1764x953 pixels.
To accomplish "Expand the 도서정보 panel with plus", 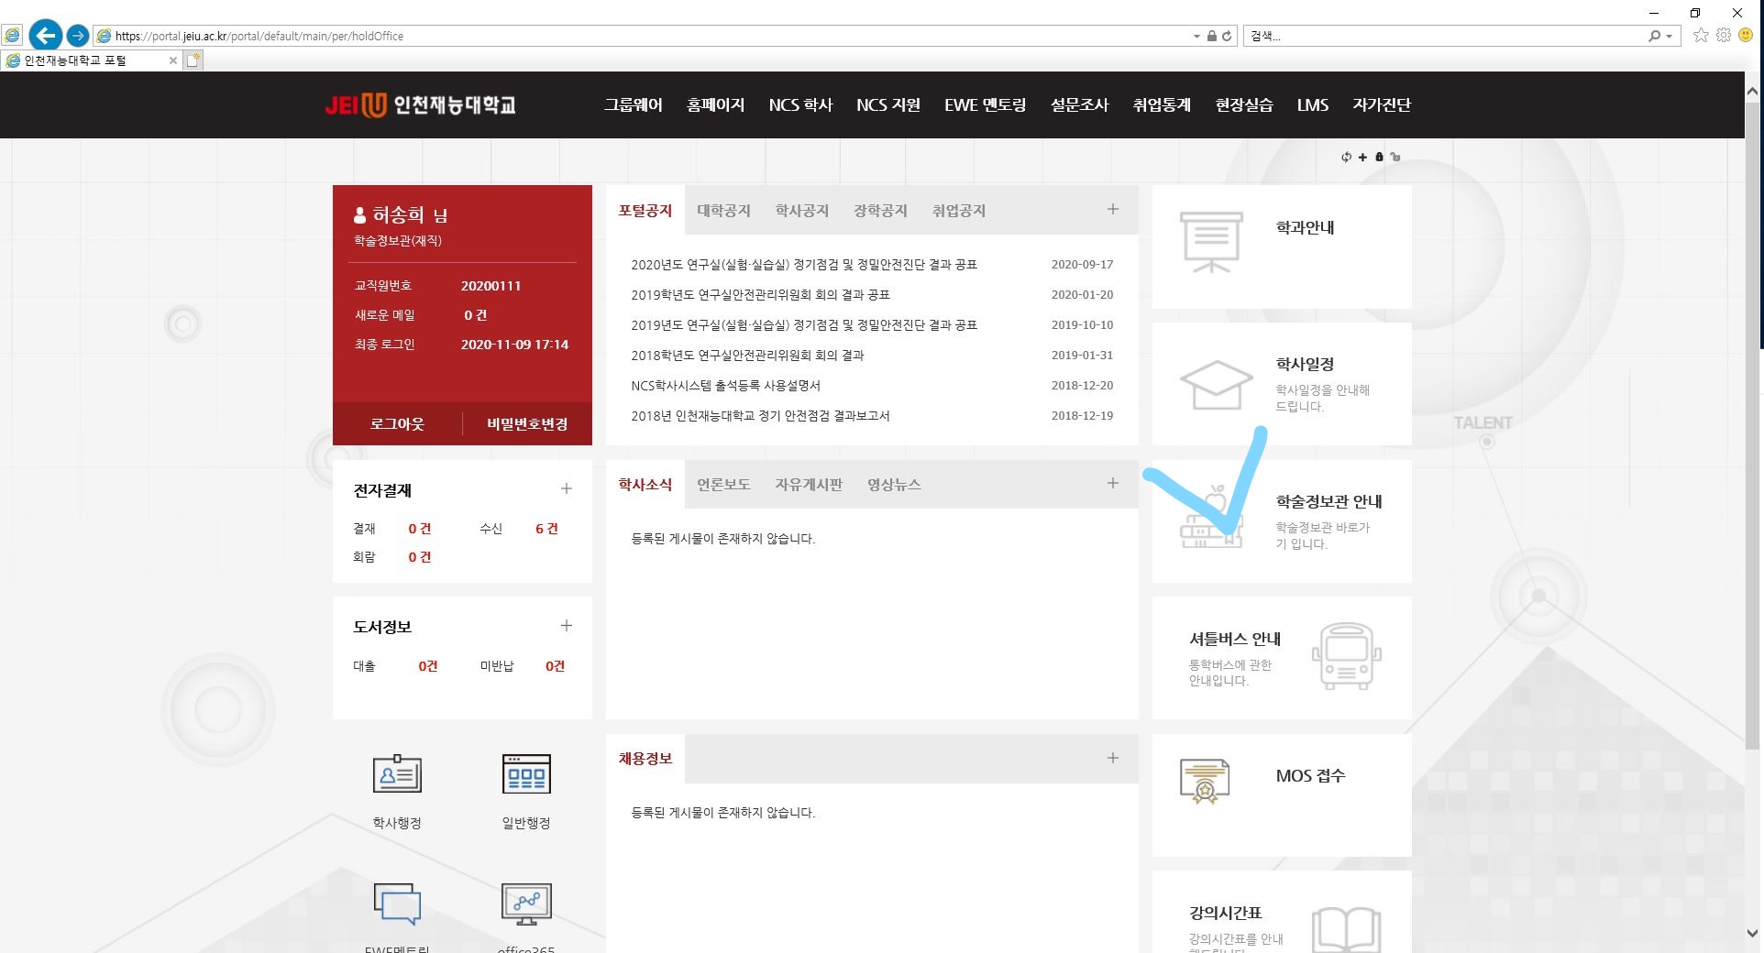I will (567, 626).
